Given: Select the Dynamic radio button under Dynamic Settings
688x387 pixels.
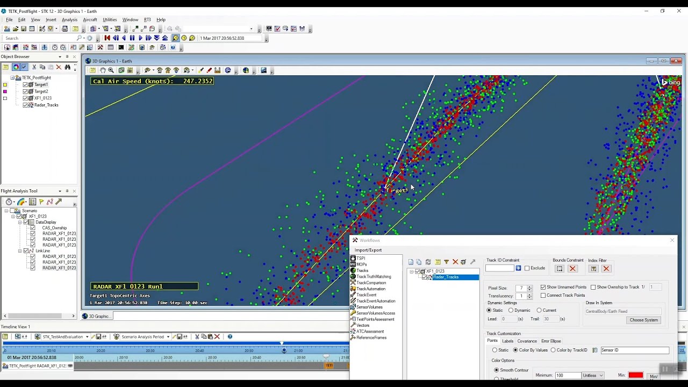Looking at the screenshot, I should 511,310.
